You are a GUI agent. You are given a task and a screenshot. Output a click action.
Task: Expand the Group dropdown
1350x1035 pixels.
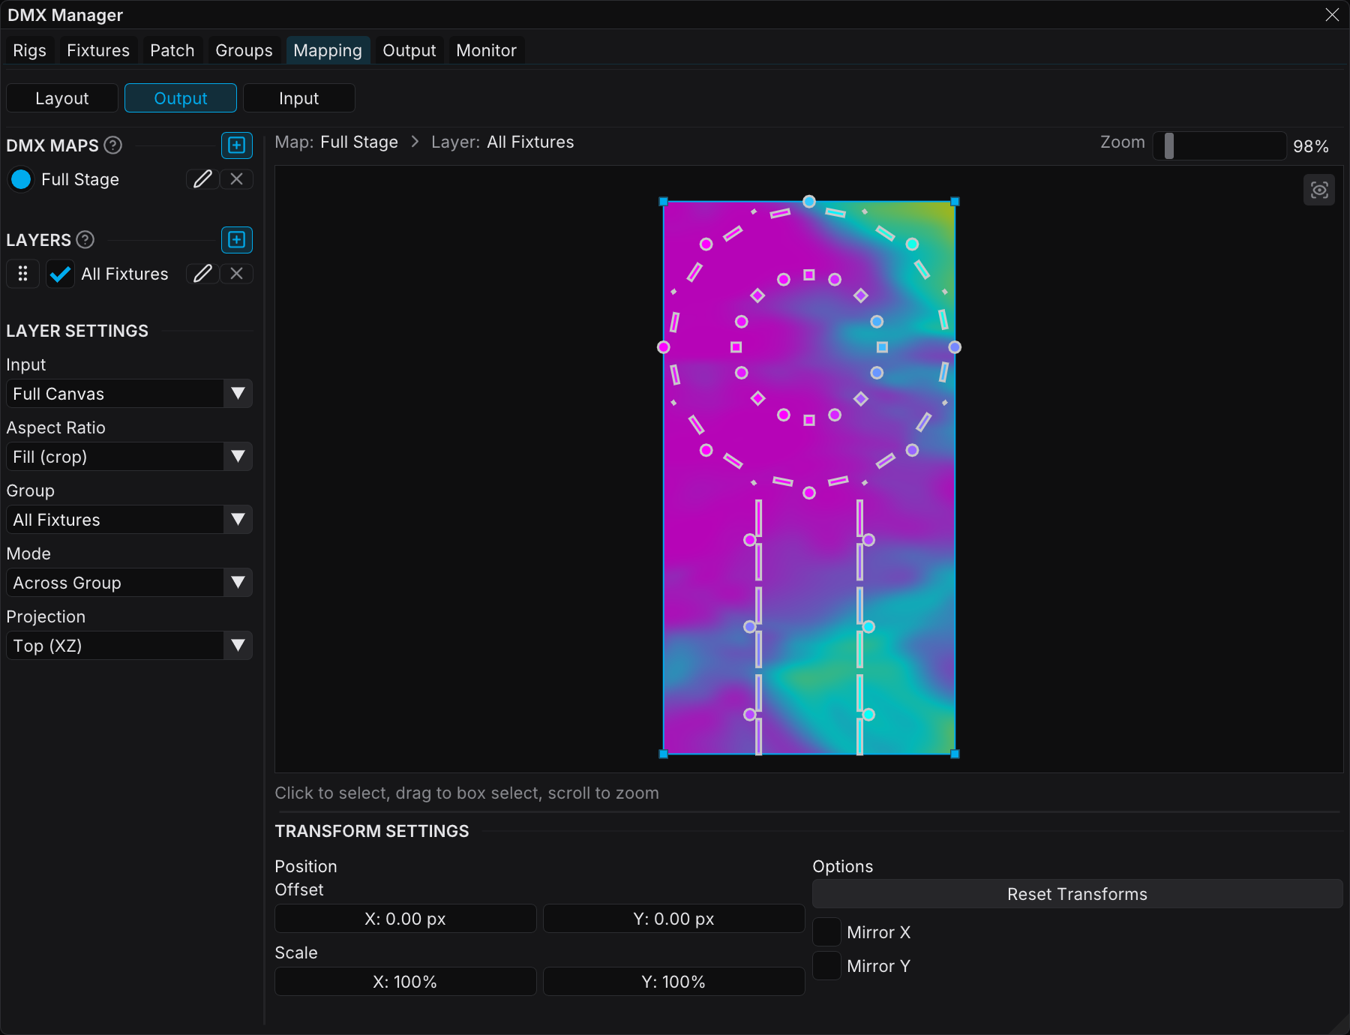pyautogui.click(x=129, y=520)
